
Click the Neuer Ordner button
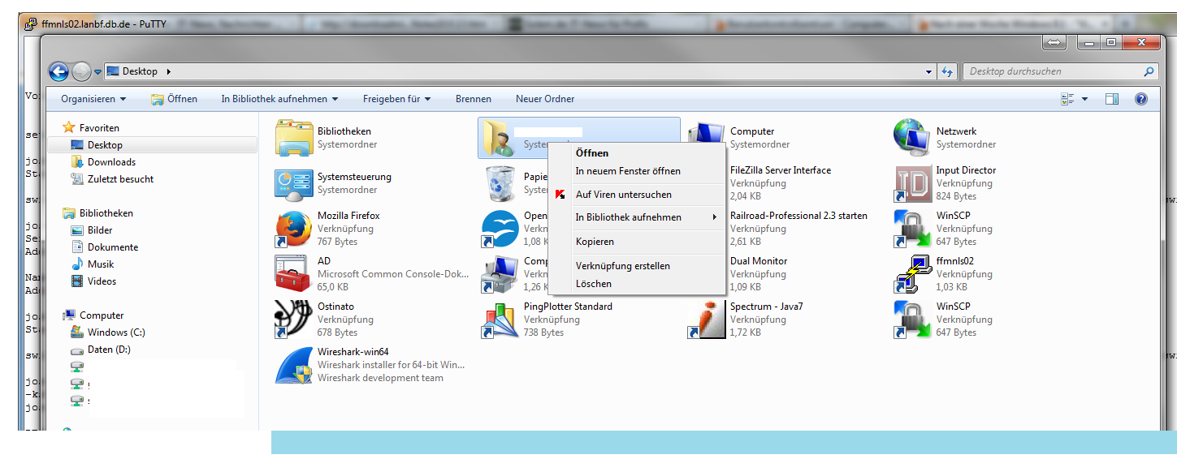click(545, 99)
